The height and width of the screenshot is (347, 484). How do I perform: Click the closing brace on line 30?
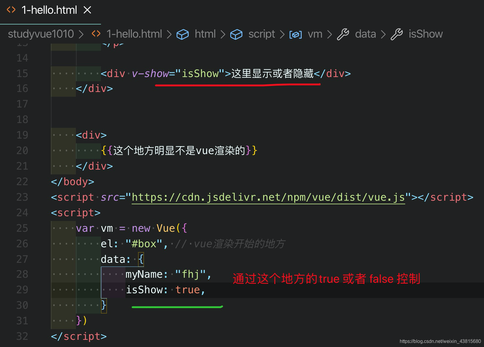[x=104, y=305]
